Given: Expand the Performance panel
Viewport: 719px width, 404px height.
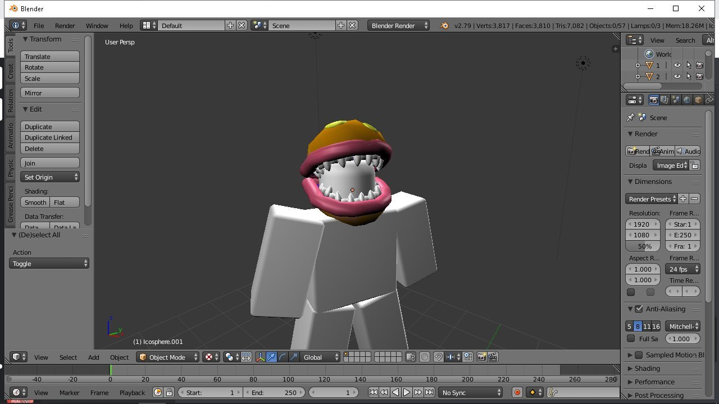Looking at the screenshot, I should click(x=654, y=382).
